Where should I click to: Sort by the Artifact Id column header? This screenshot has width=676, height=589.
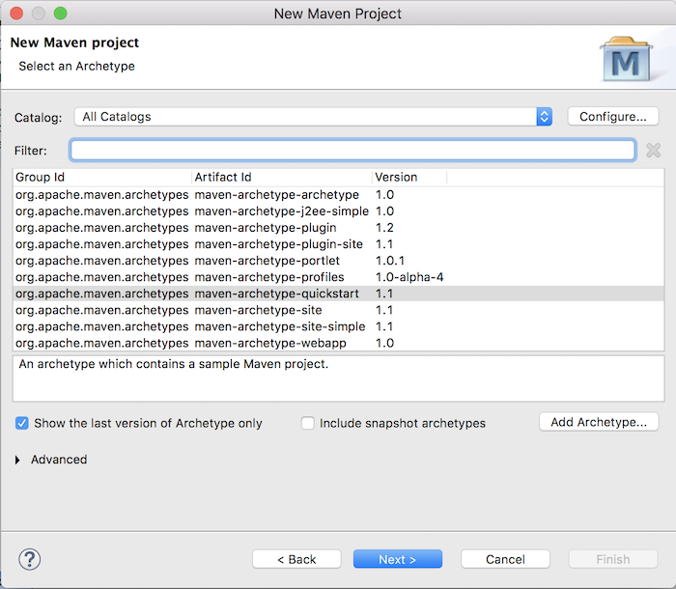(282, 178)
